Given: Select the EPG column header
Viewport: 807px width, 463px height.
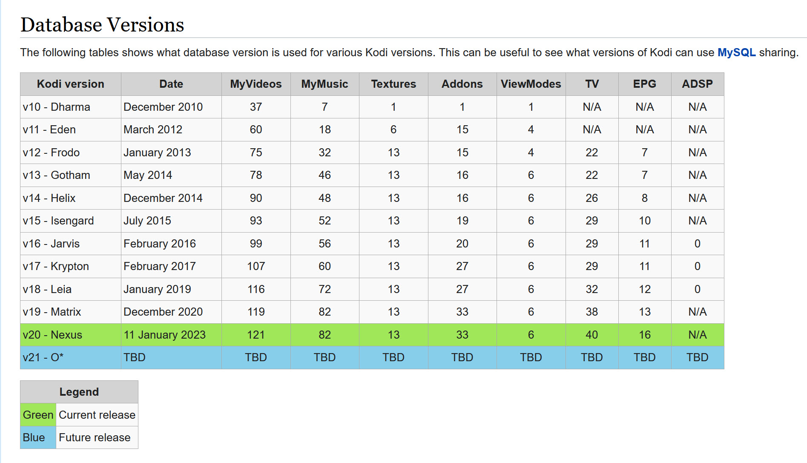Looking at the screenshot, I should [645, 84].
